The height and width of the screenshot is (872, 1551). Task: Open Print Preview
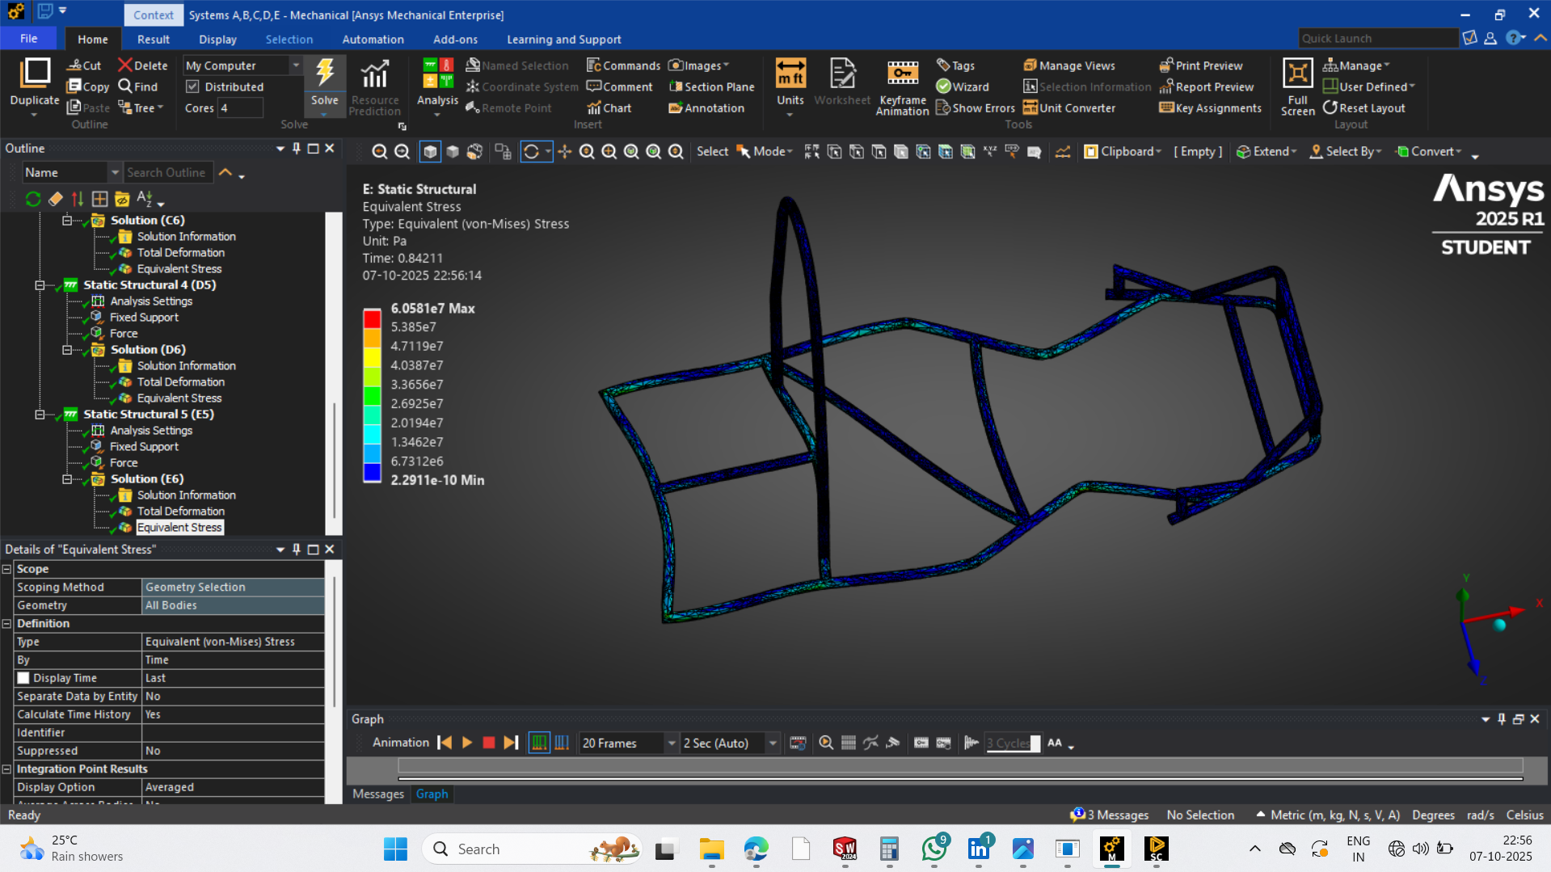[1201, 65]
